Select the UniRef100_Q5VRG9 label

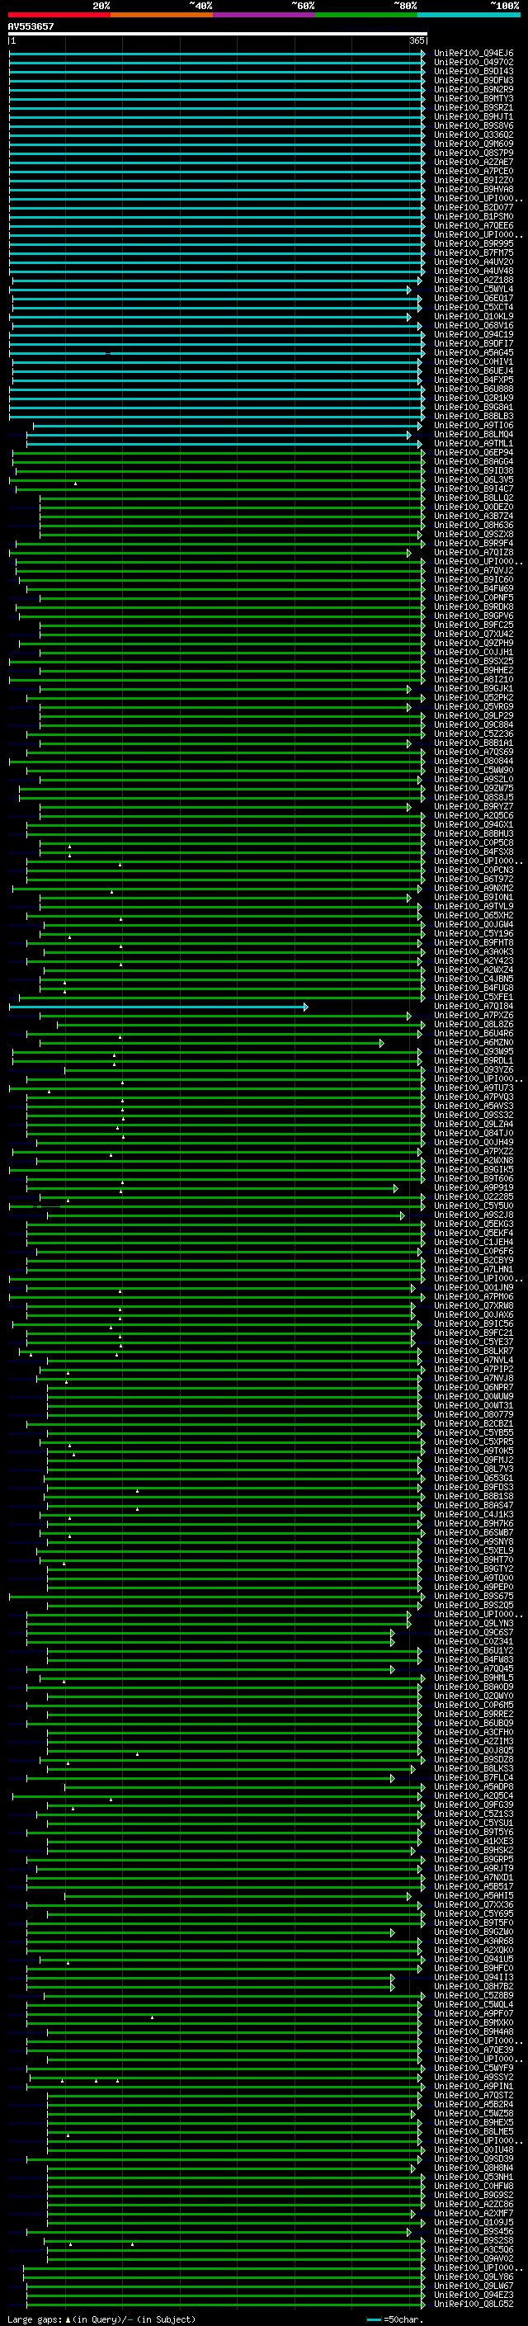[x=474, y=706]
